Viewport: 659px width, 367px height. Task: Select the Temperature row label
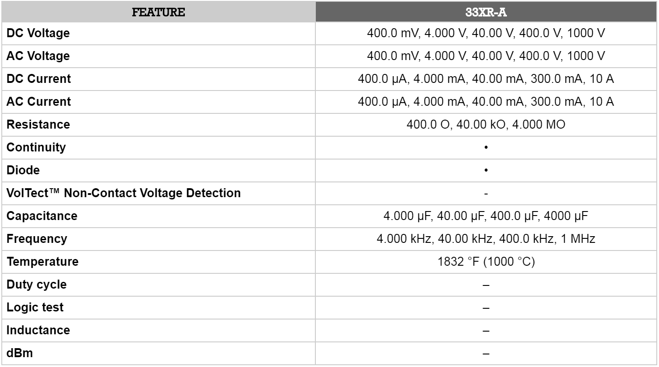point(42,262)
